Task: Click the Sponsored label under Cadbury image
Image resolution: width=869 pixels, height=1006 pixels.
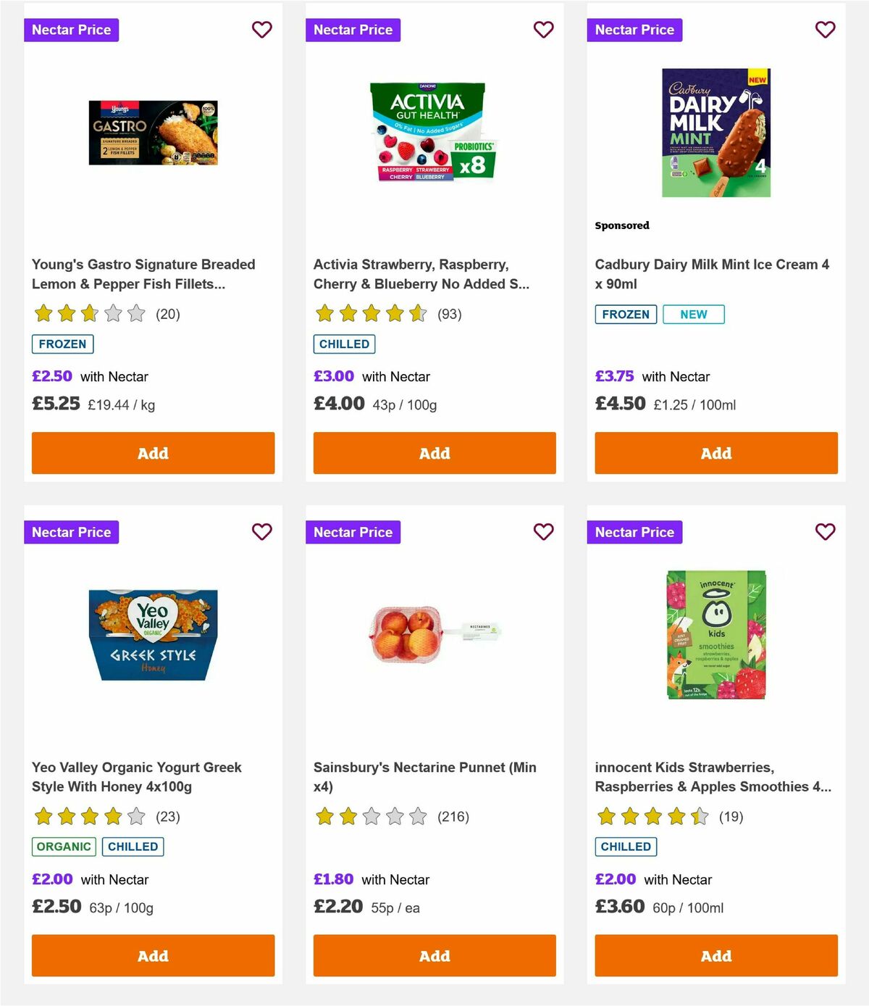Action: [622, 225]
